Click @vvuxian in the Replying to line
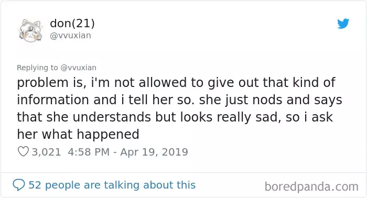Screen dimensions: 367x198 (x=79, y=68)
